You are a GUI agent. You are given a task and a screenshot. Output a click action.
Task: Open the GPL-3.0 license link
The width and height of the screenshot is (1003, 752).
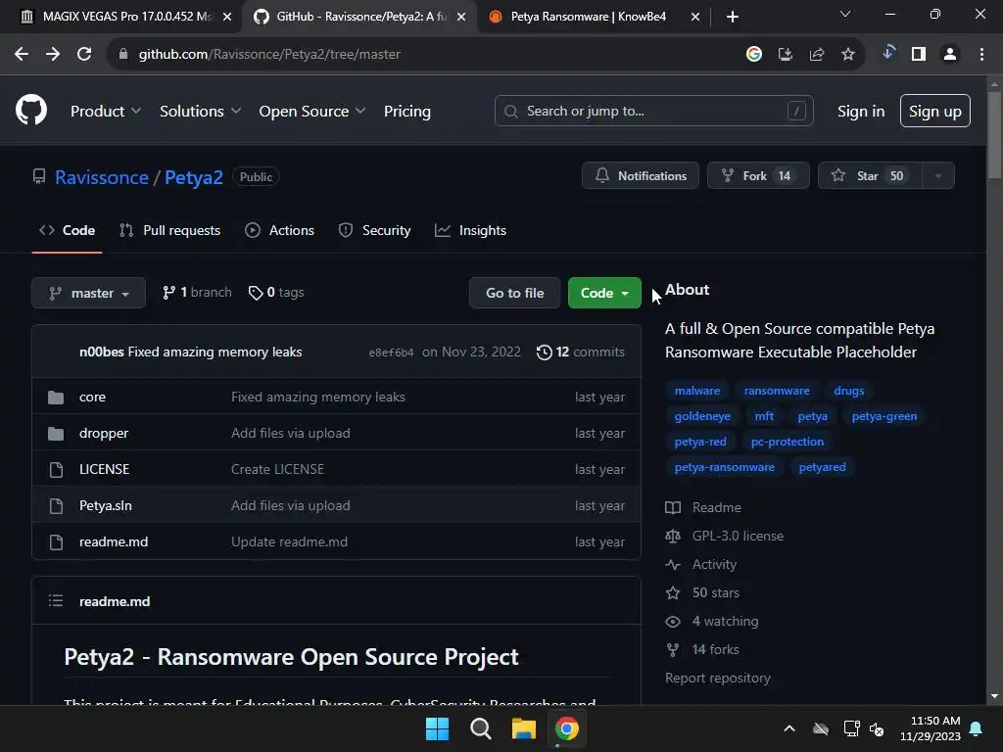[738, 536]
